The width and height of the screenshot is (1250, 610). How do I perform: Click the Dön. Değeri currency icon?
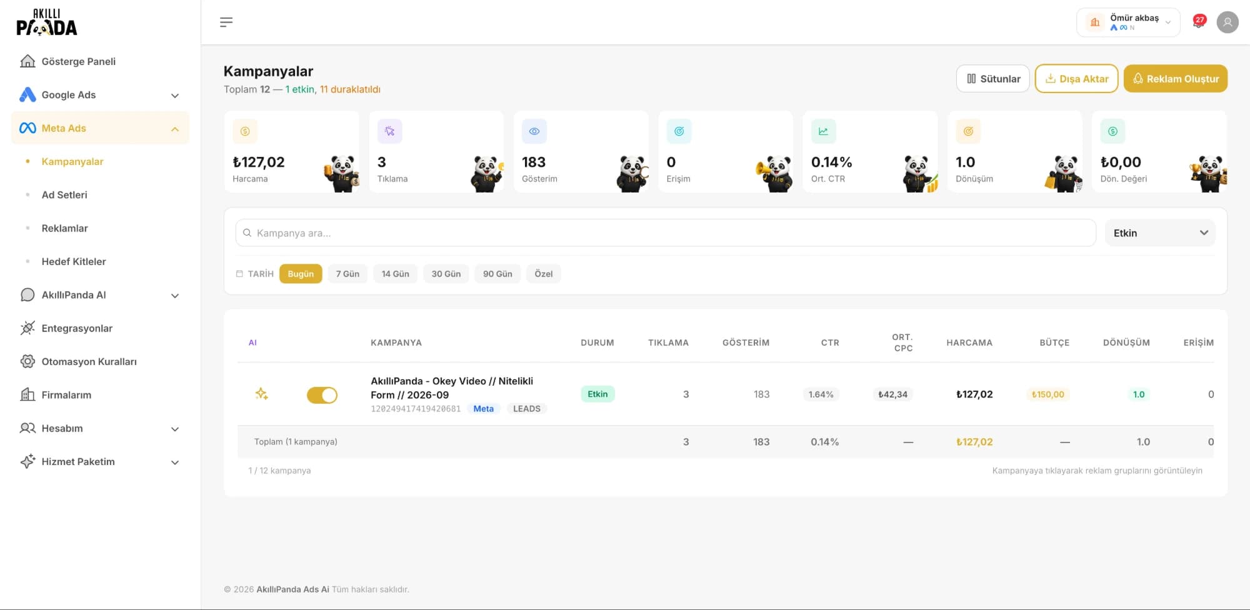click(1113, 131)
